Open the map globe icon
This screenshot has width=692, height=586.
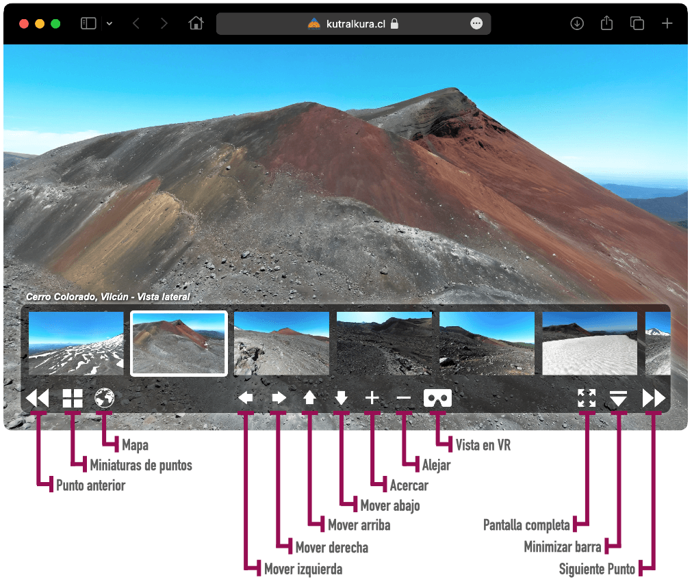point(104,398)
